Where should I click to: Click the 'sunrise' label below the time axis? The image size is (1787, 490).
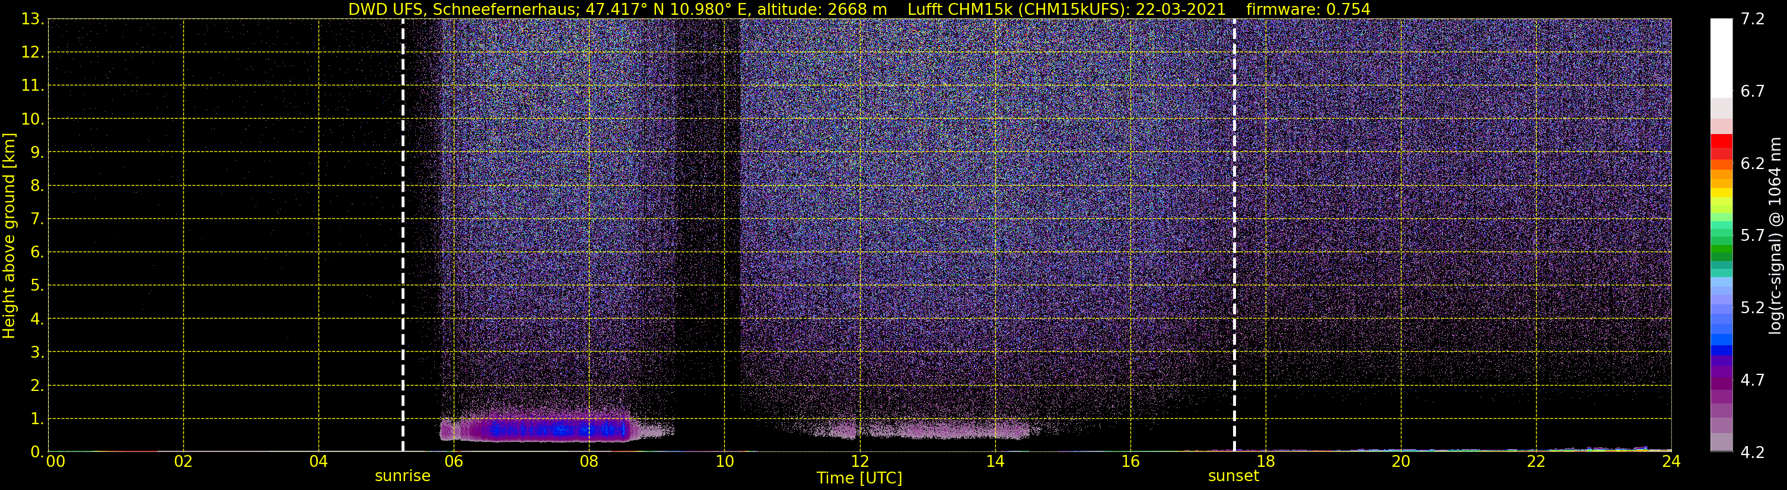click(x=402, y=476)
